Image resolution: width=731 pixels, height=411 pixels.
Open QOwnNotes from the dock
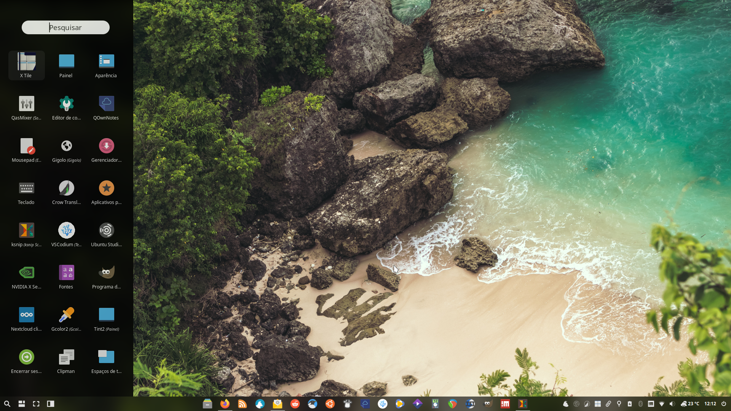(x=365, y=404)
